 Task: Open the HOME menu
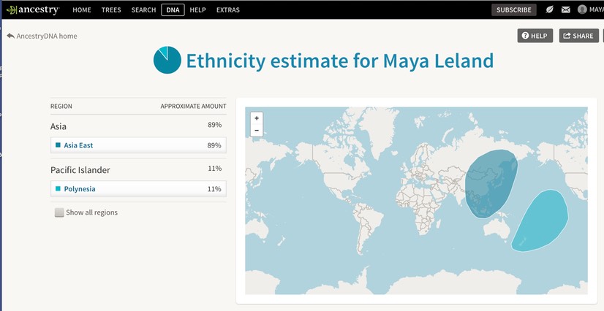click(x=82, y=10)
